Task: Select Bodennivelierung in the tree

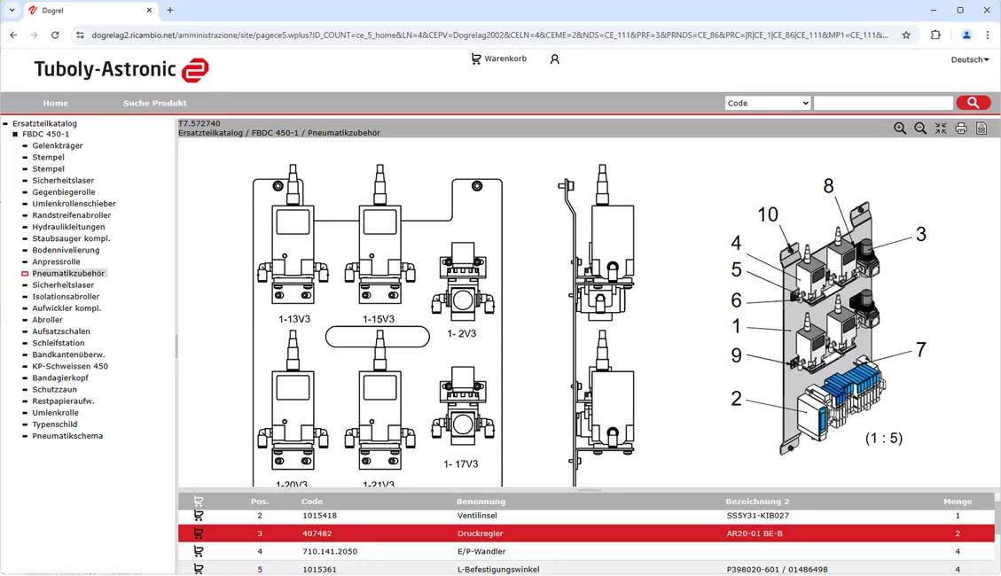Action: 66,250
